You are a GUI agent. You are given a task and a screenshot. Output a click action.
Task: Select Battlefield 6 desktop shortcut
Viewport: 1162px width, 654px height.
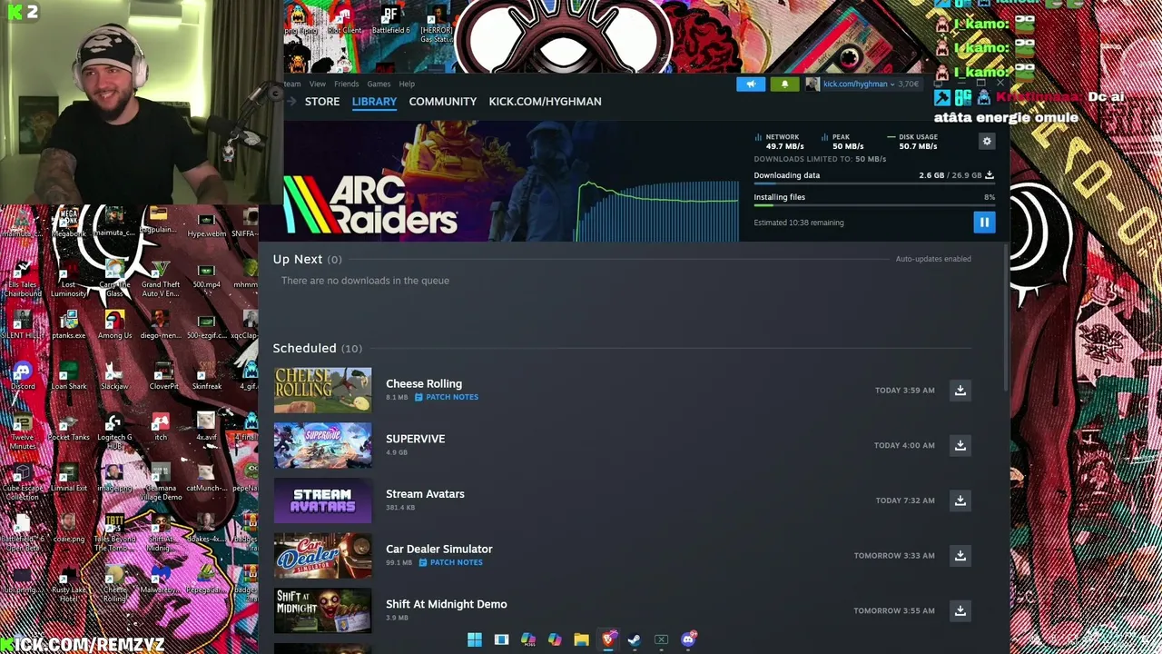[x=390, y=21]
